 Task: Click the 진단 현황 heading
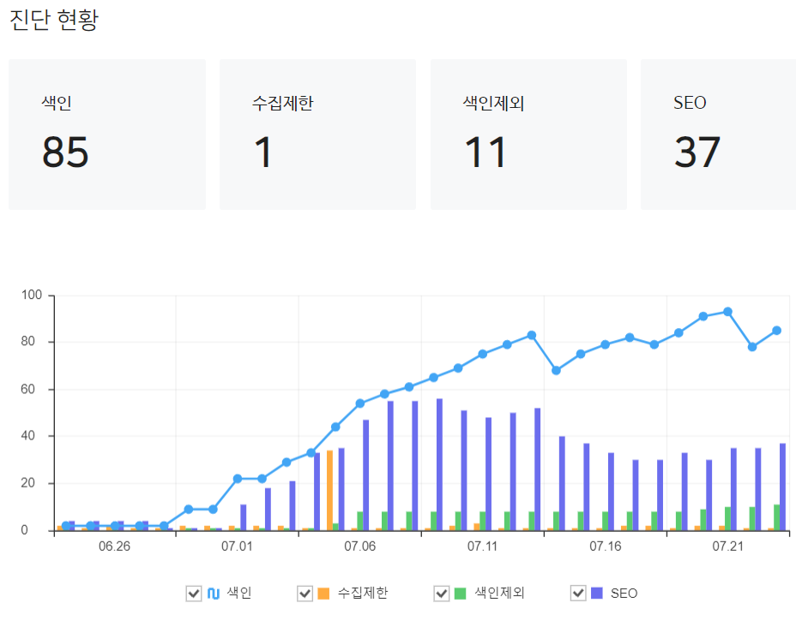pos(51,19)
